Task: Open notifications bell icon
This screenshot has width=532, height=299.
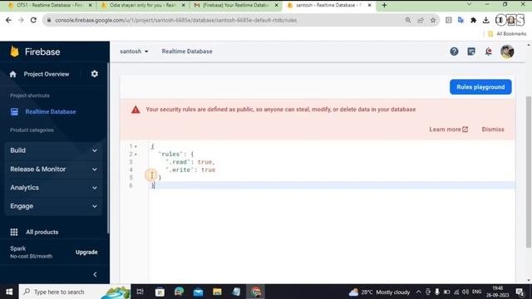Action: pos(489,51)
